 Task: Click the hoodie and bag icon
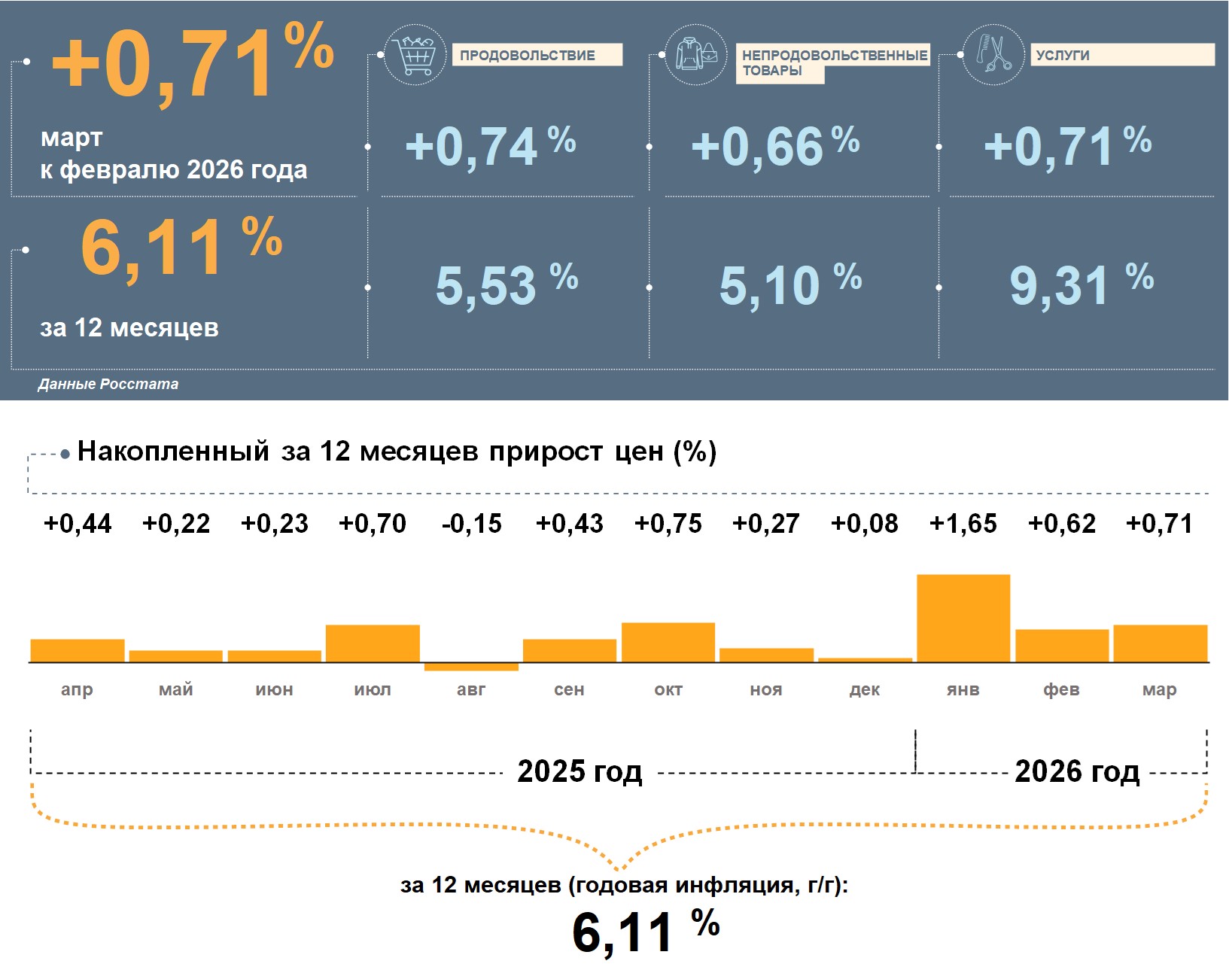pyautogui.click(x=696, y=55)
